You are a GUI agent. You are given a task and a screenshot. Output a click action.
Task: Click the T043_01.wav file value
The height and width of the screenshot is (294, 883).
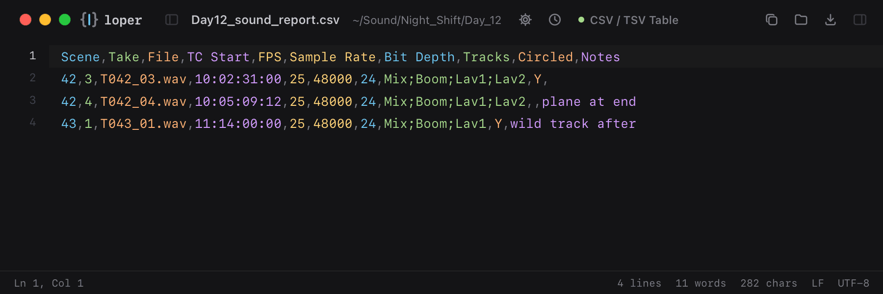pos(144,123)
